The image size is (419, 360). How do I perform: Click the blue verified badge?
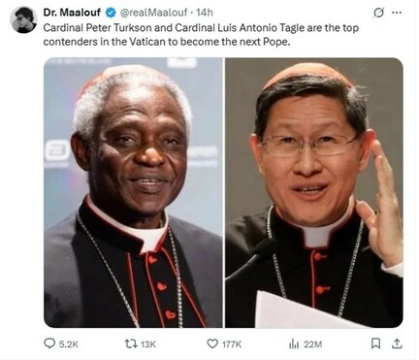111,13
